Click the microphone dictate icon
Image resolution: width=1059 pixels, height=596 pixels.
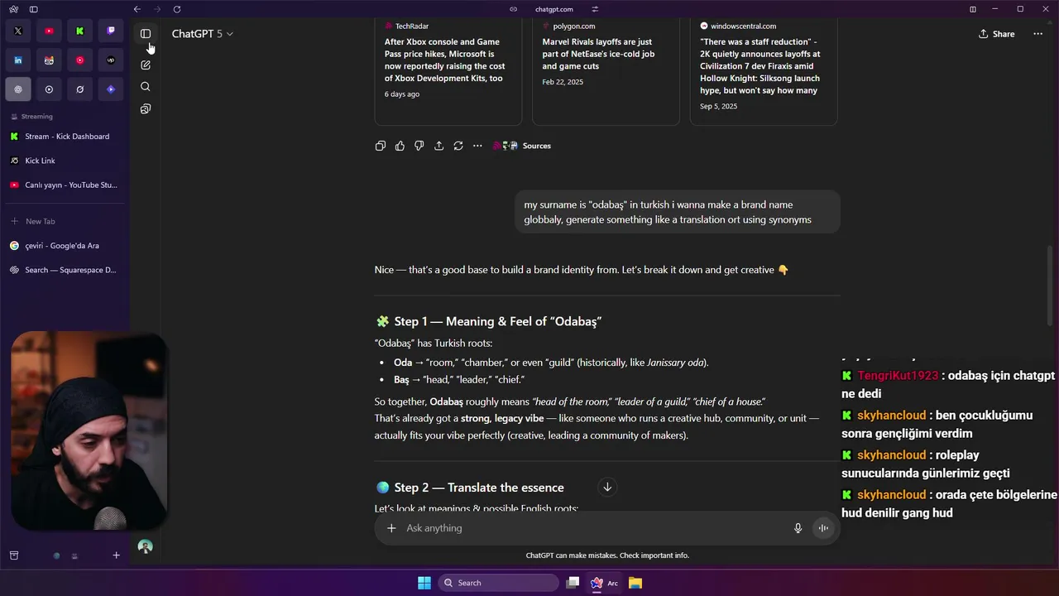tap(798, 528)
